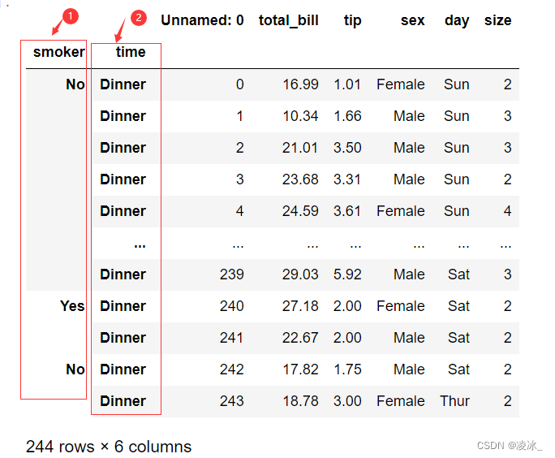The height and width of the screenshot is (458, 555).
Task: Select row number 242 in Unnamed column
Action: tap(232, 369)
